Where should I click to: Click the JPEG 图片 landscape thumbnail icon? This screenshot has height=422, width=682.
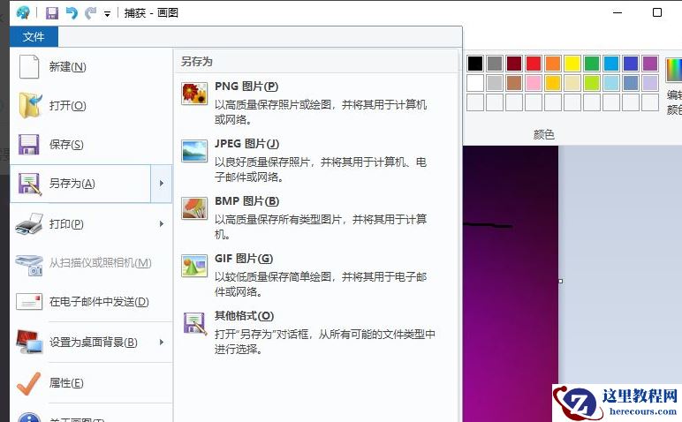(x=194, y=151)
